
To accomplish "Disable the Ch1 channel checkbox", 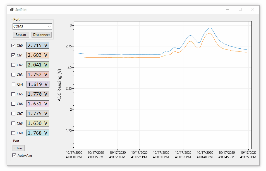I will coord(13,55).
